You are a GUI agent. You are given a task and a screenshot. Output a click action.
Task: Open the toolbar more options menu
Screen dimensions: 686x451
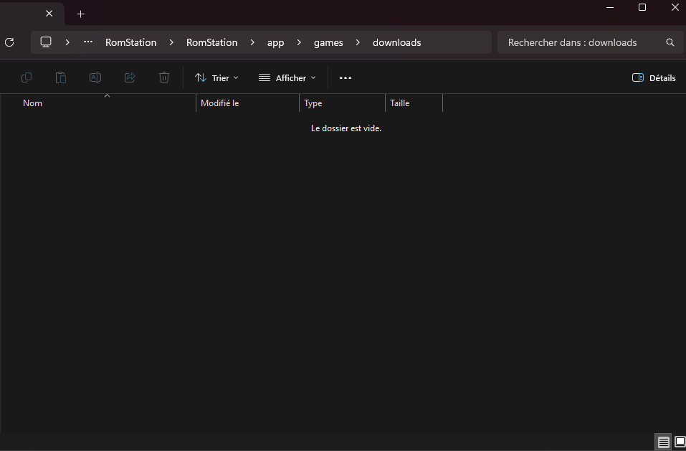pos(346,77)
